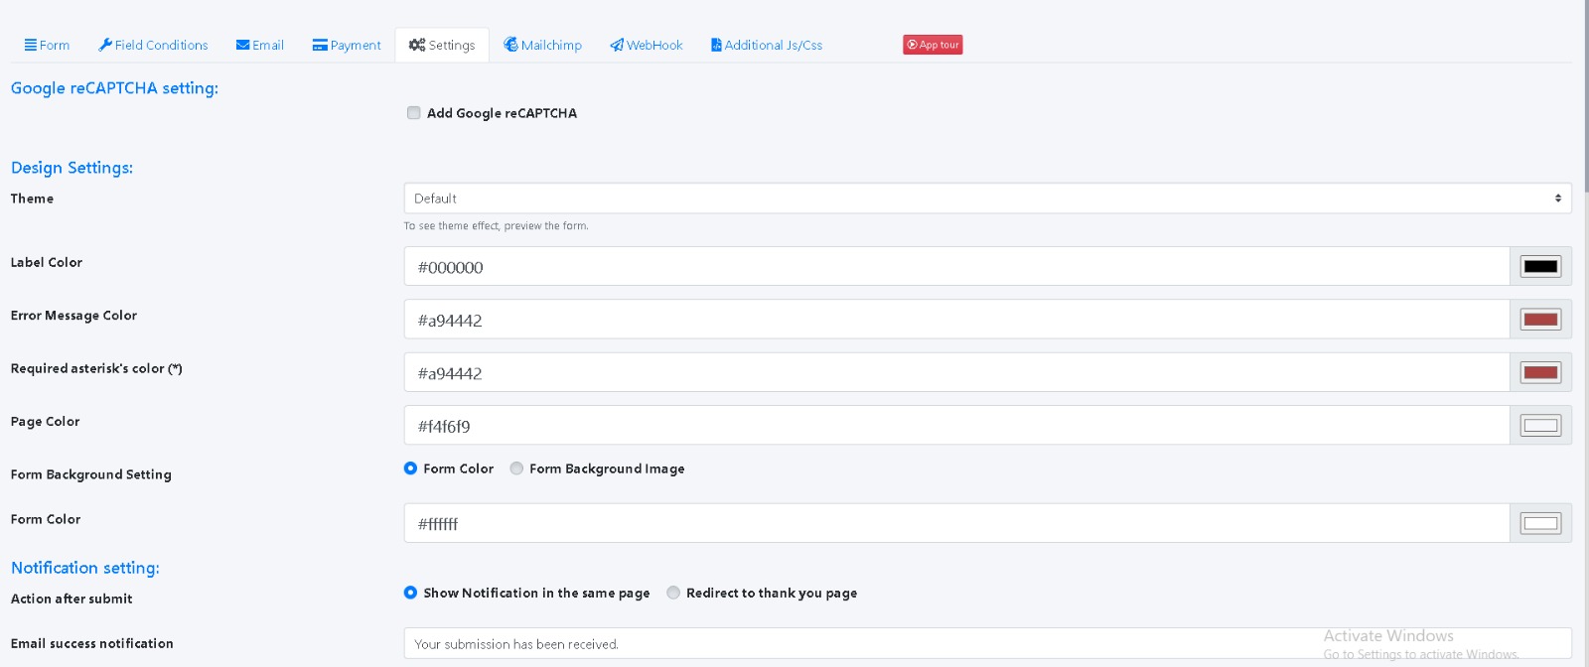Open the Mailchimp tab

pos(551,45)
